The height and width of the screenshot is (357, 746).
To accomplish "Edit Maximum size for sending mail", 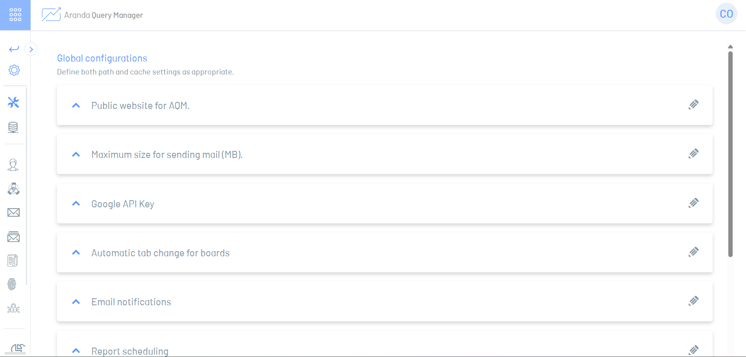I will (x=693, y=154).
